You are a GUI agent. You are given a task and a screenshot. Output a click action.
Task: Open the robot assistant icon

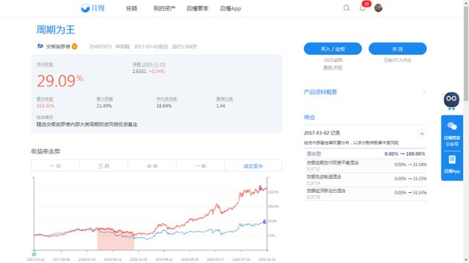[x=451, y=101]
